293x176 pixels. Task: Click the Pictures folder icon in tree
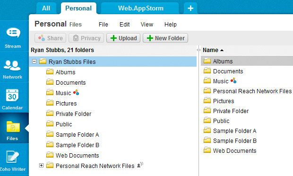(50, 103)
